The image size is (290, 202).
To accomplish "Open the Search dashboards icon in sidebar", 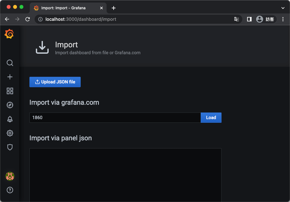I will 10,63.
